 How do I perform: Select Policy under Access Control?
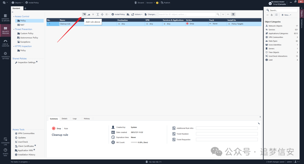30,21
